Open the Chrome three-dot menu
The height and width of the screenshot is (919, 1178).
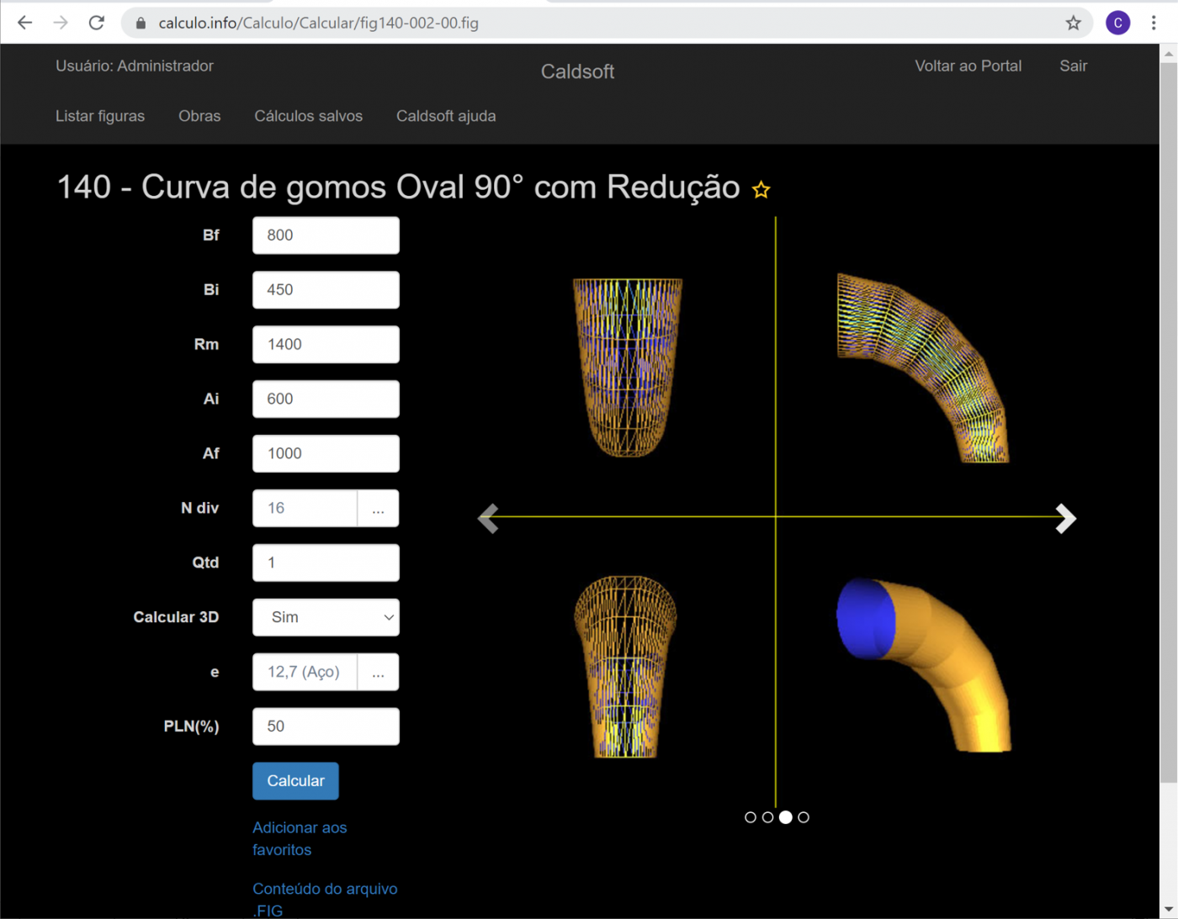(1154, 23)
